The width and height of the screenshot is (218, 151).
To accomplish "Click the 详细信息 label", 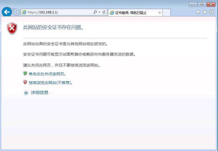I will coord(40,93).
